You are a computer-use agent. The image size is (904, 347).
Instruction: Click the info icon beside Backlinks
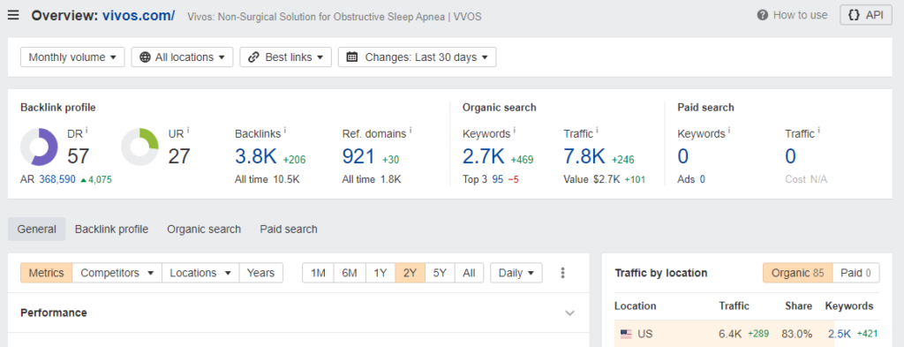[285, 132]
